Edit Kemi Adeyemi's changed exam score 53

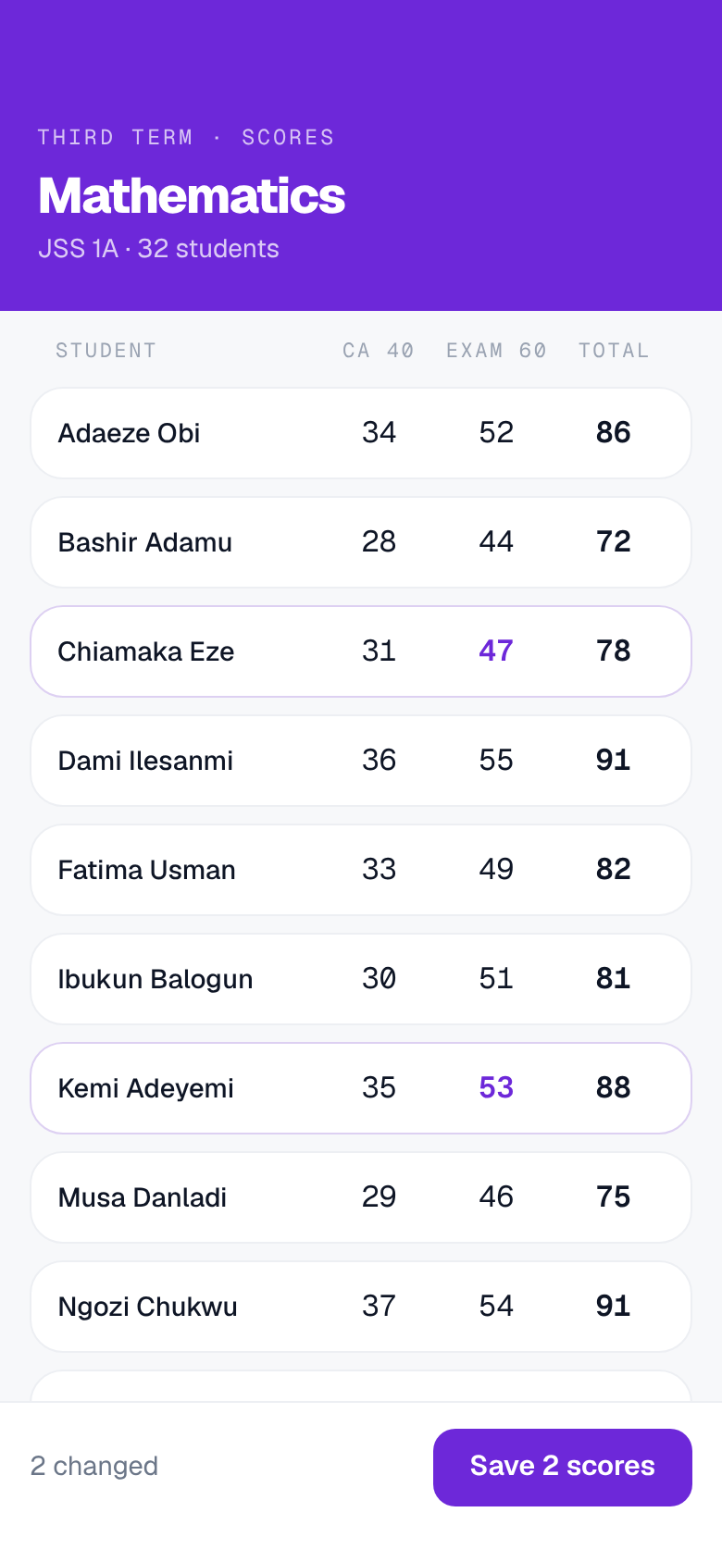click(496, 1087)
